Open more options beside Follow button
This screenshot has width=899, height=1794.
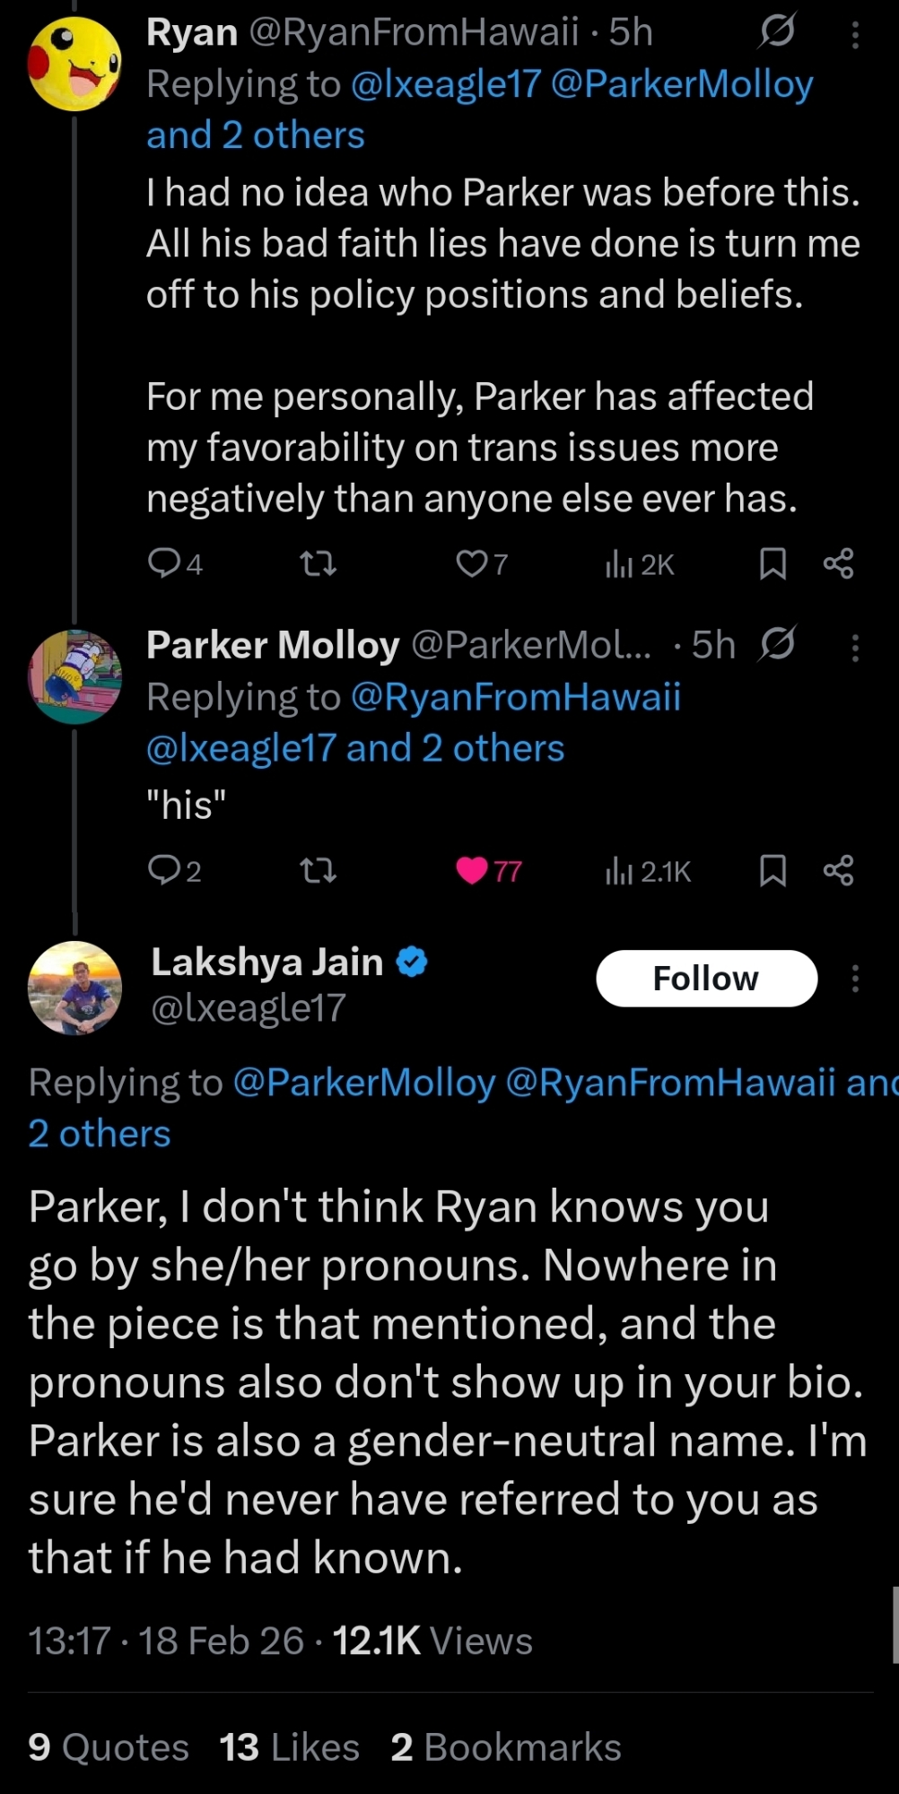pos(855,979)
